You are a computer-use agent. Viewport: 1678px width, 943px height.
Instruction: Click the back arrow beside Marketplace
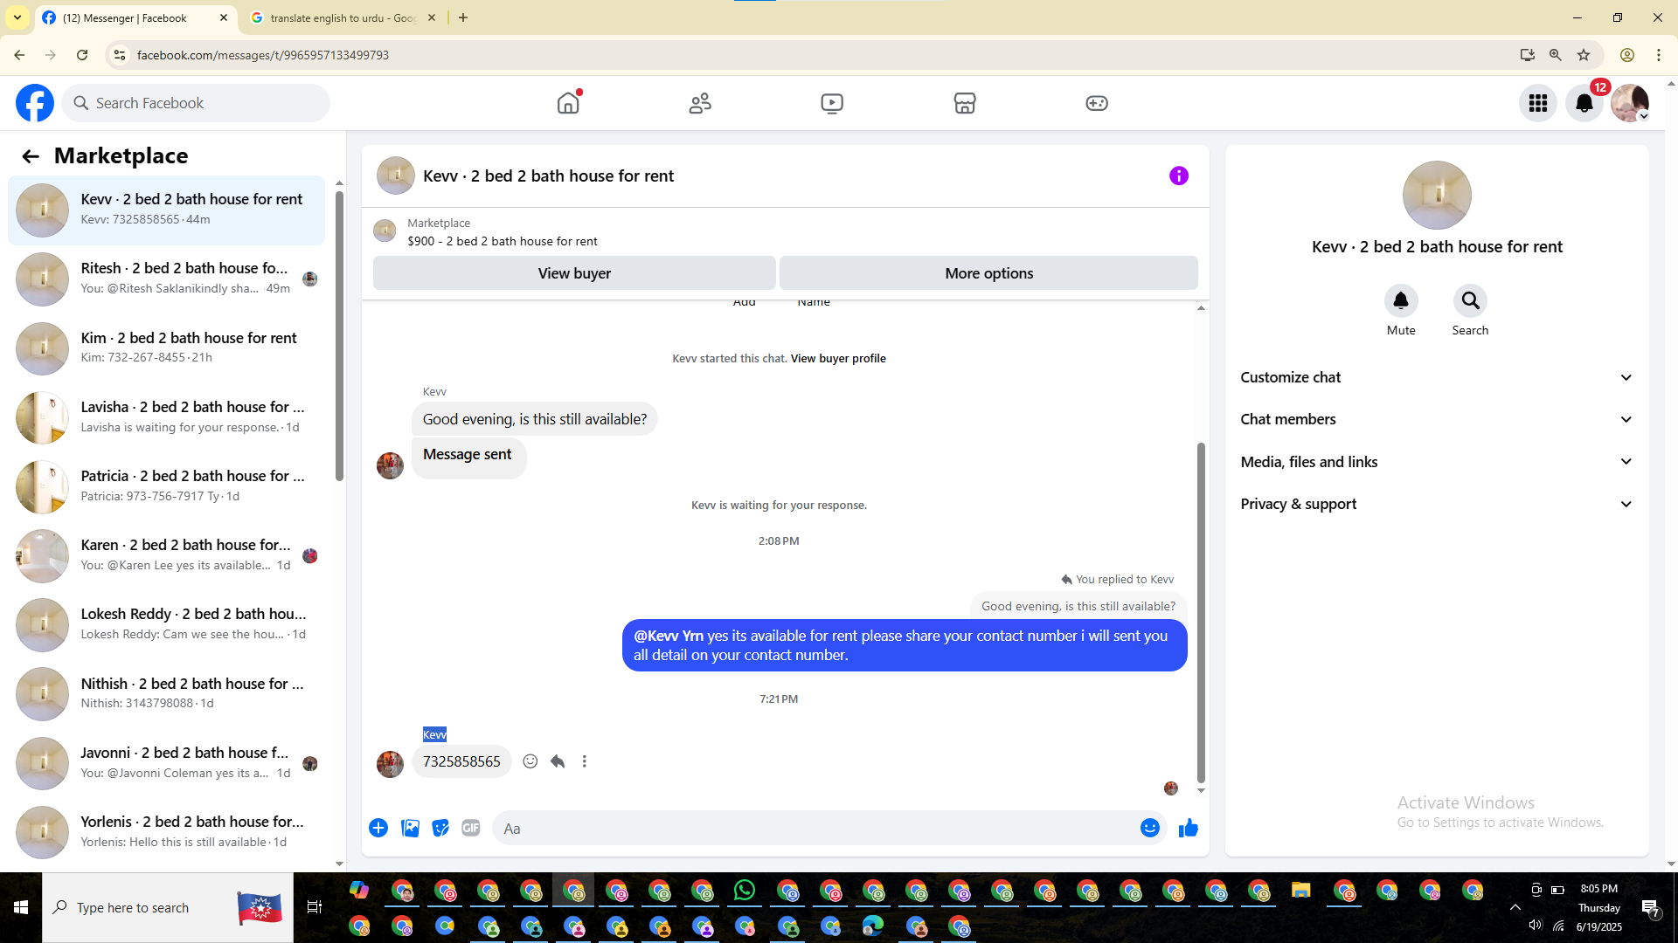pyautogui.click(x=31, y=156)
